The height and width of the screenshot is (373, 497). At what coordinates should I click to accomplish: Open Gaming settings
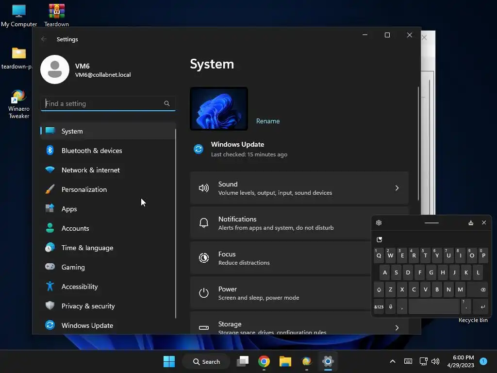click(x=108, y=267)
